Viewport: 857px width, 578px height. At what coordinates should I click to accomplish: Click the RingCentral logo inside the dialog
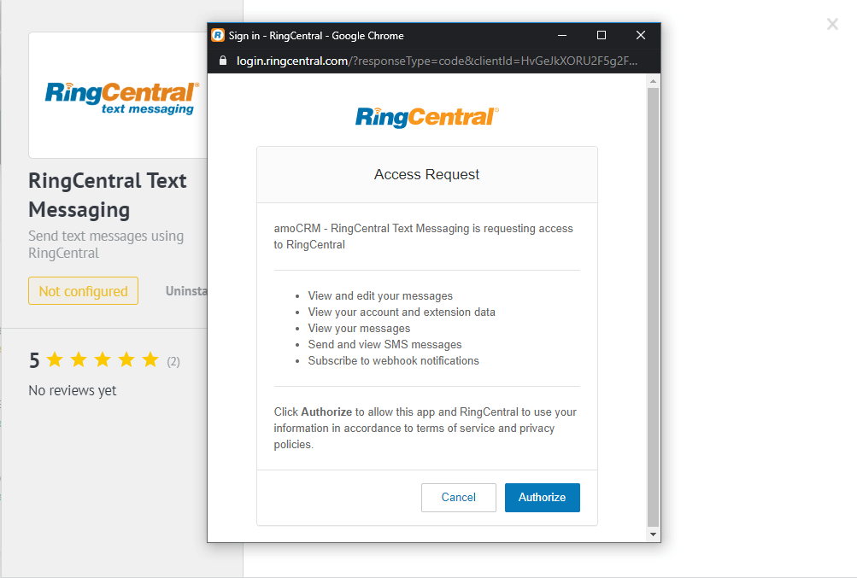click(x=426, y=116)
